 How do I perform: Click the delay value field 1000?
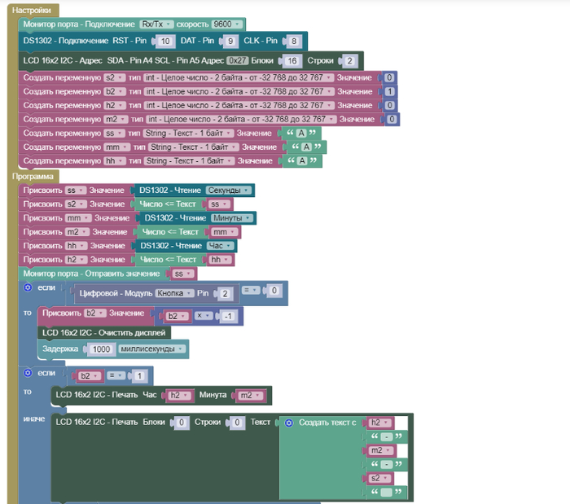pyautogui.click(x=100, y=349)
